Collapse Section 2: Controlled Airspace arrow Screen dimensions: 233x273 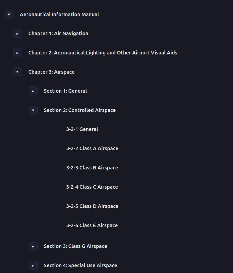point(33,110)
